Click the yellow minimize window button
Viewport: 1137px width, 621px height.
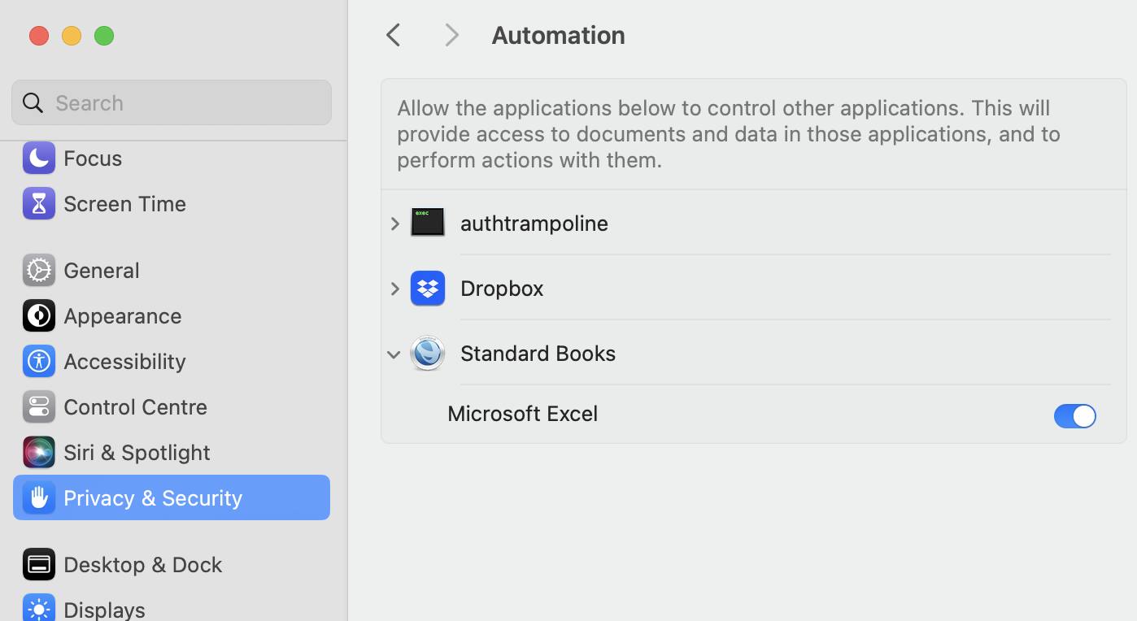[x=72, y=36]
